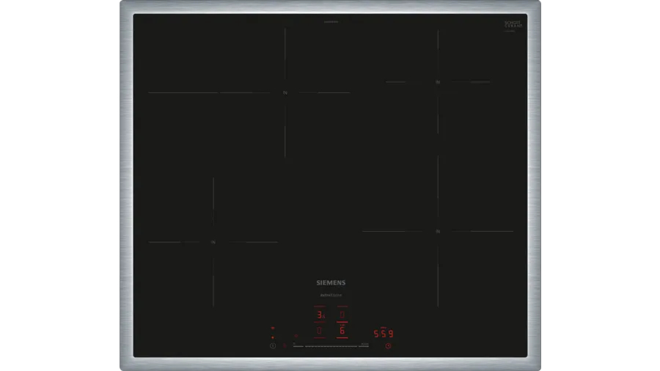The width and height of the screenshot is (660, 371).
Task: Tap the bottom-right zone induction marker
Action: tap(437, 232)
